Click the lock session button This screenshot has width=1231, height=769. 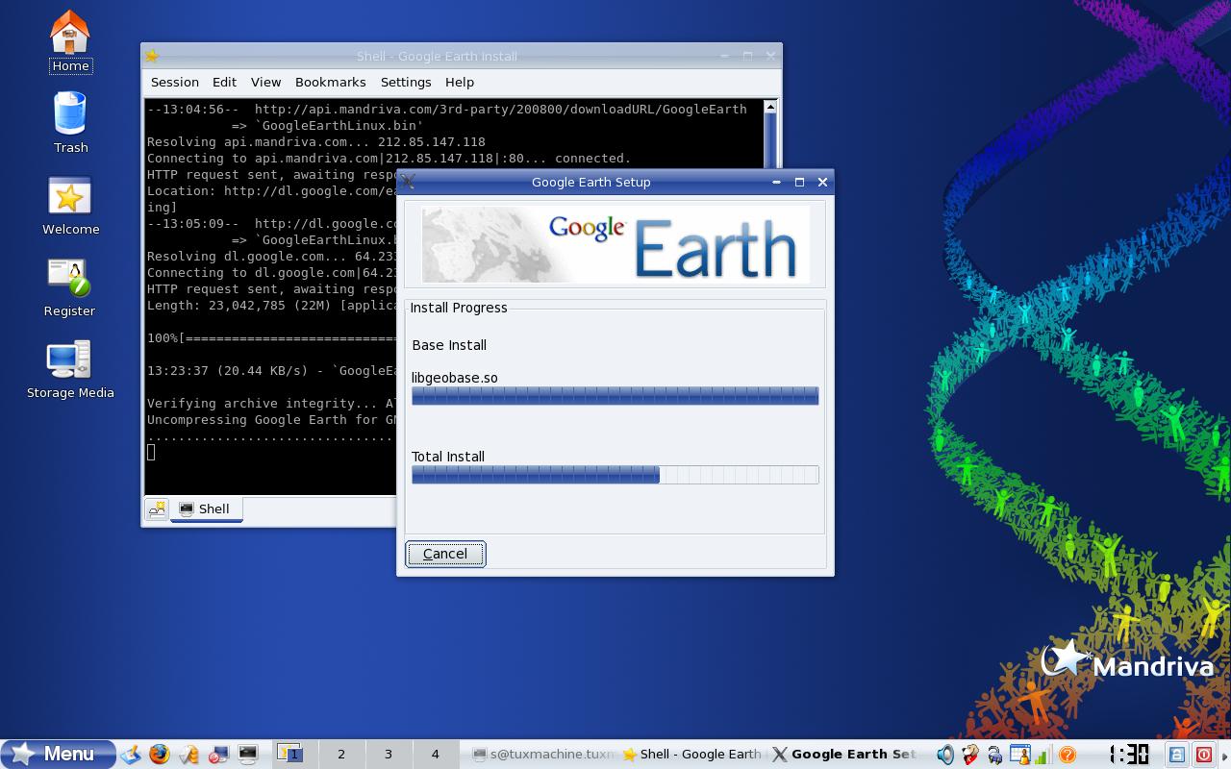coord(1177,755)
